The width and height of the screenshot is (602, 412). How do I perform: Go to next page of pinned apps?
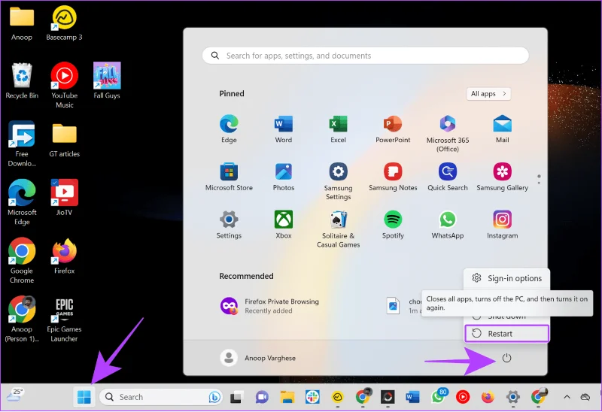tap(539, 183)
